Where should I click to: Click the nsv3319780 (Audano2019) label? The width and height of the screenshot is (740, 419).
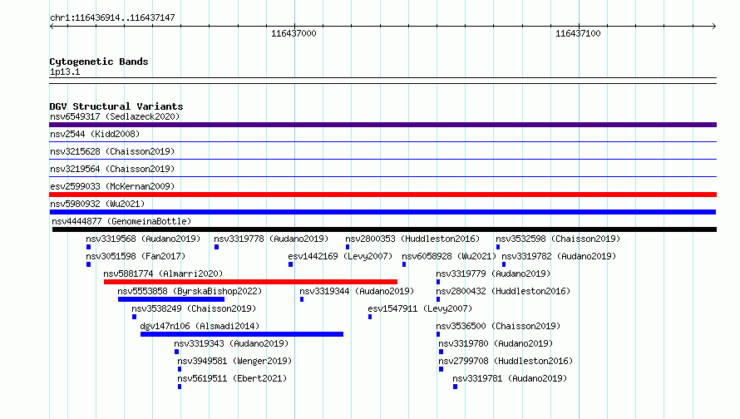click(496, 343)
